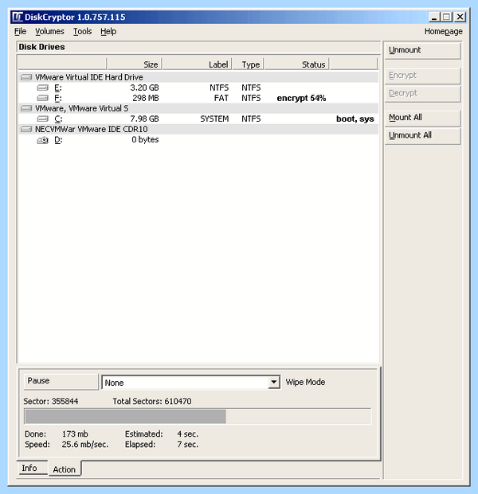The height and width of the screenshot is (494, 478).
Task: Sort by the Status column header
Action: click(297, 64)
